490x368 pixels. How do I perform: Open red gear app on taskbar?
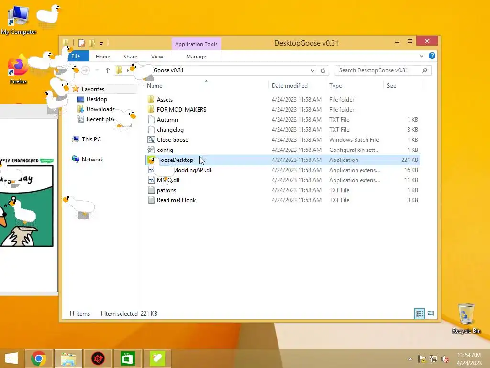tap(98, 358)
